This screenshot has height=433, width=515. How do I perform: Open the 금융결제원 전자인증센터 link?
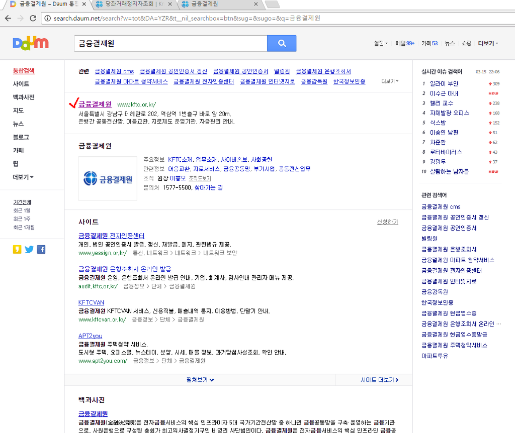(x=112, y=236)
